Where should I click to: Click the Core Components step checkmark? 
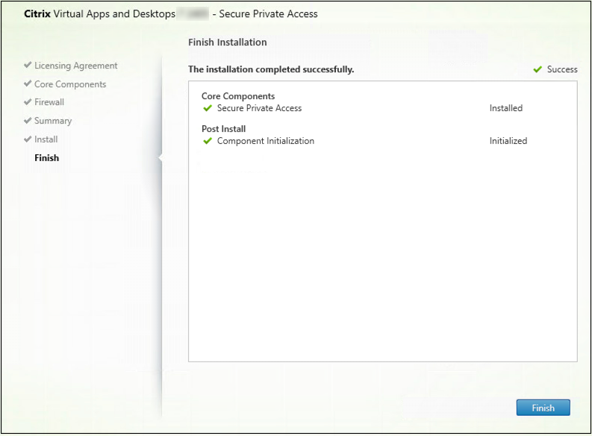coord(27,84)
